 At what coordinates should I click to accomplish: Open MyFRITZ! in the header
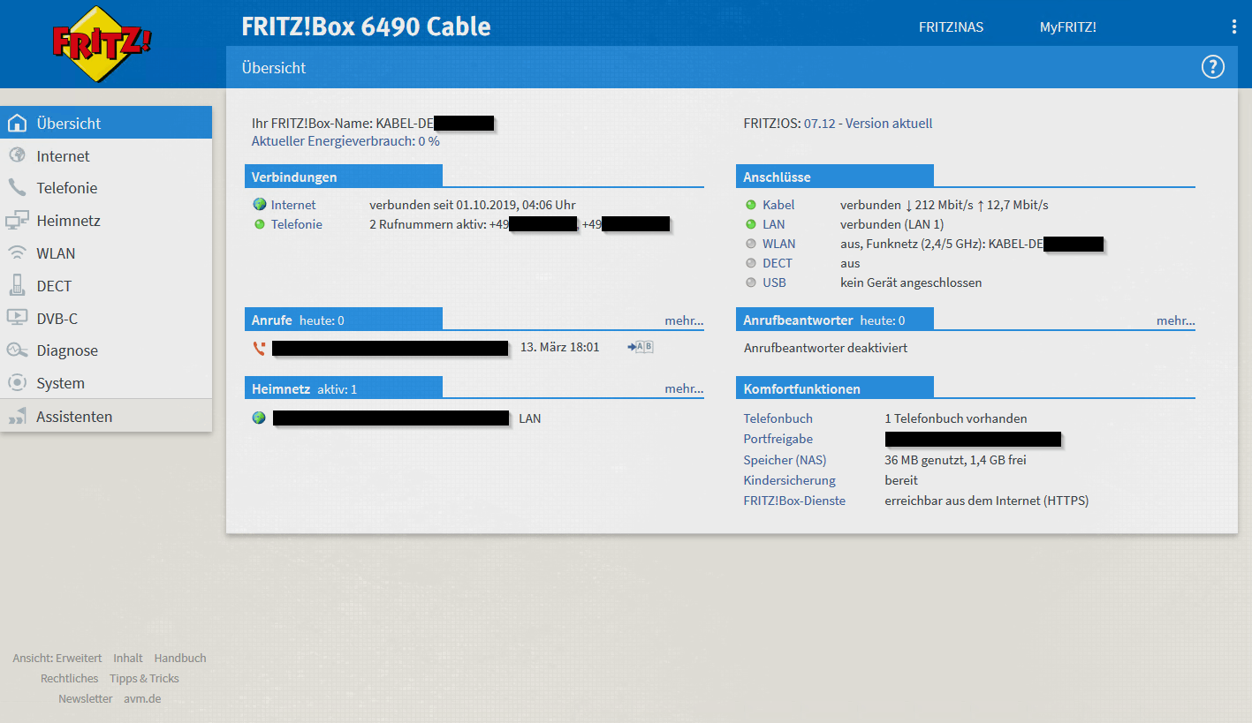pyautogui.click(x=1067, y=27)
